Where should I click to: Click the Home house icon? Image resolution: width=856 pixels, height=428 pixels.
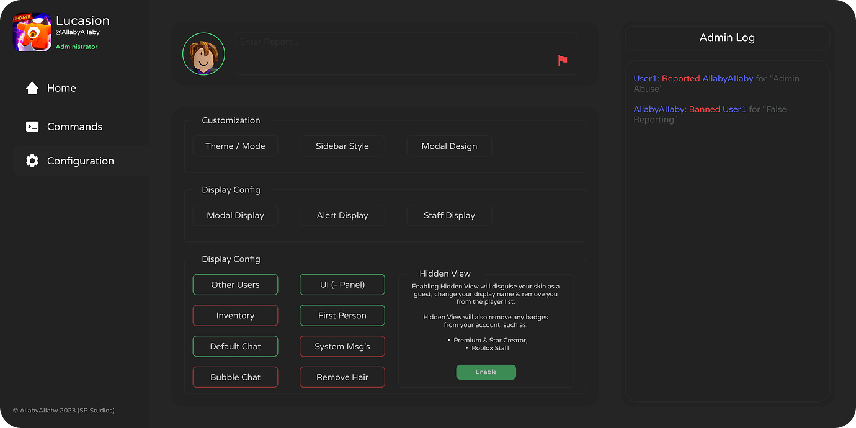click(x=32, y=88)
